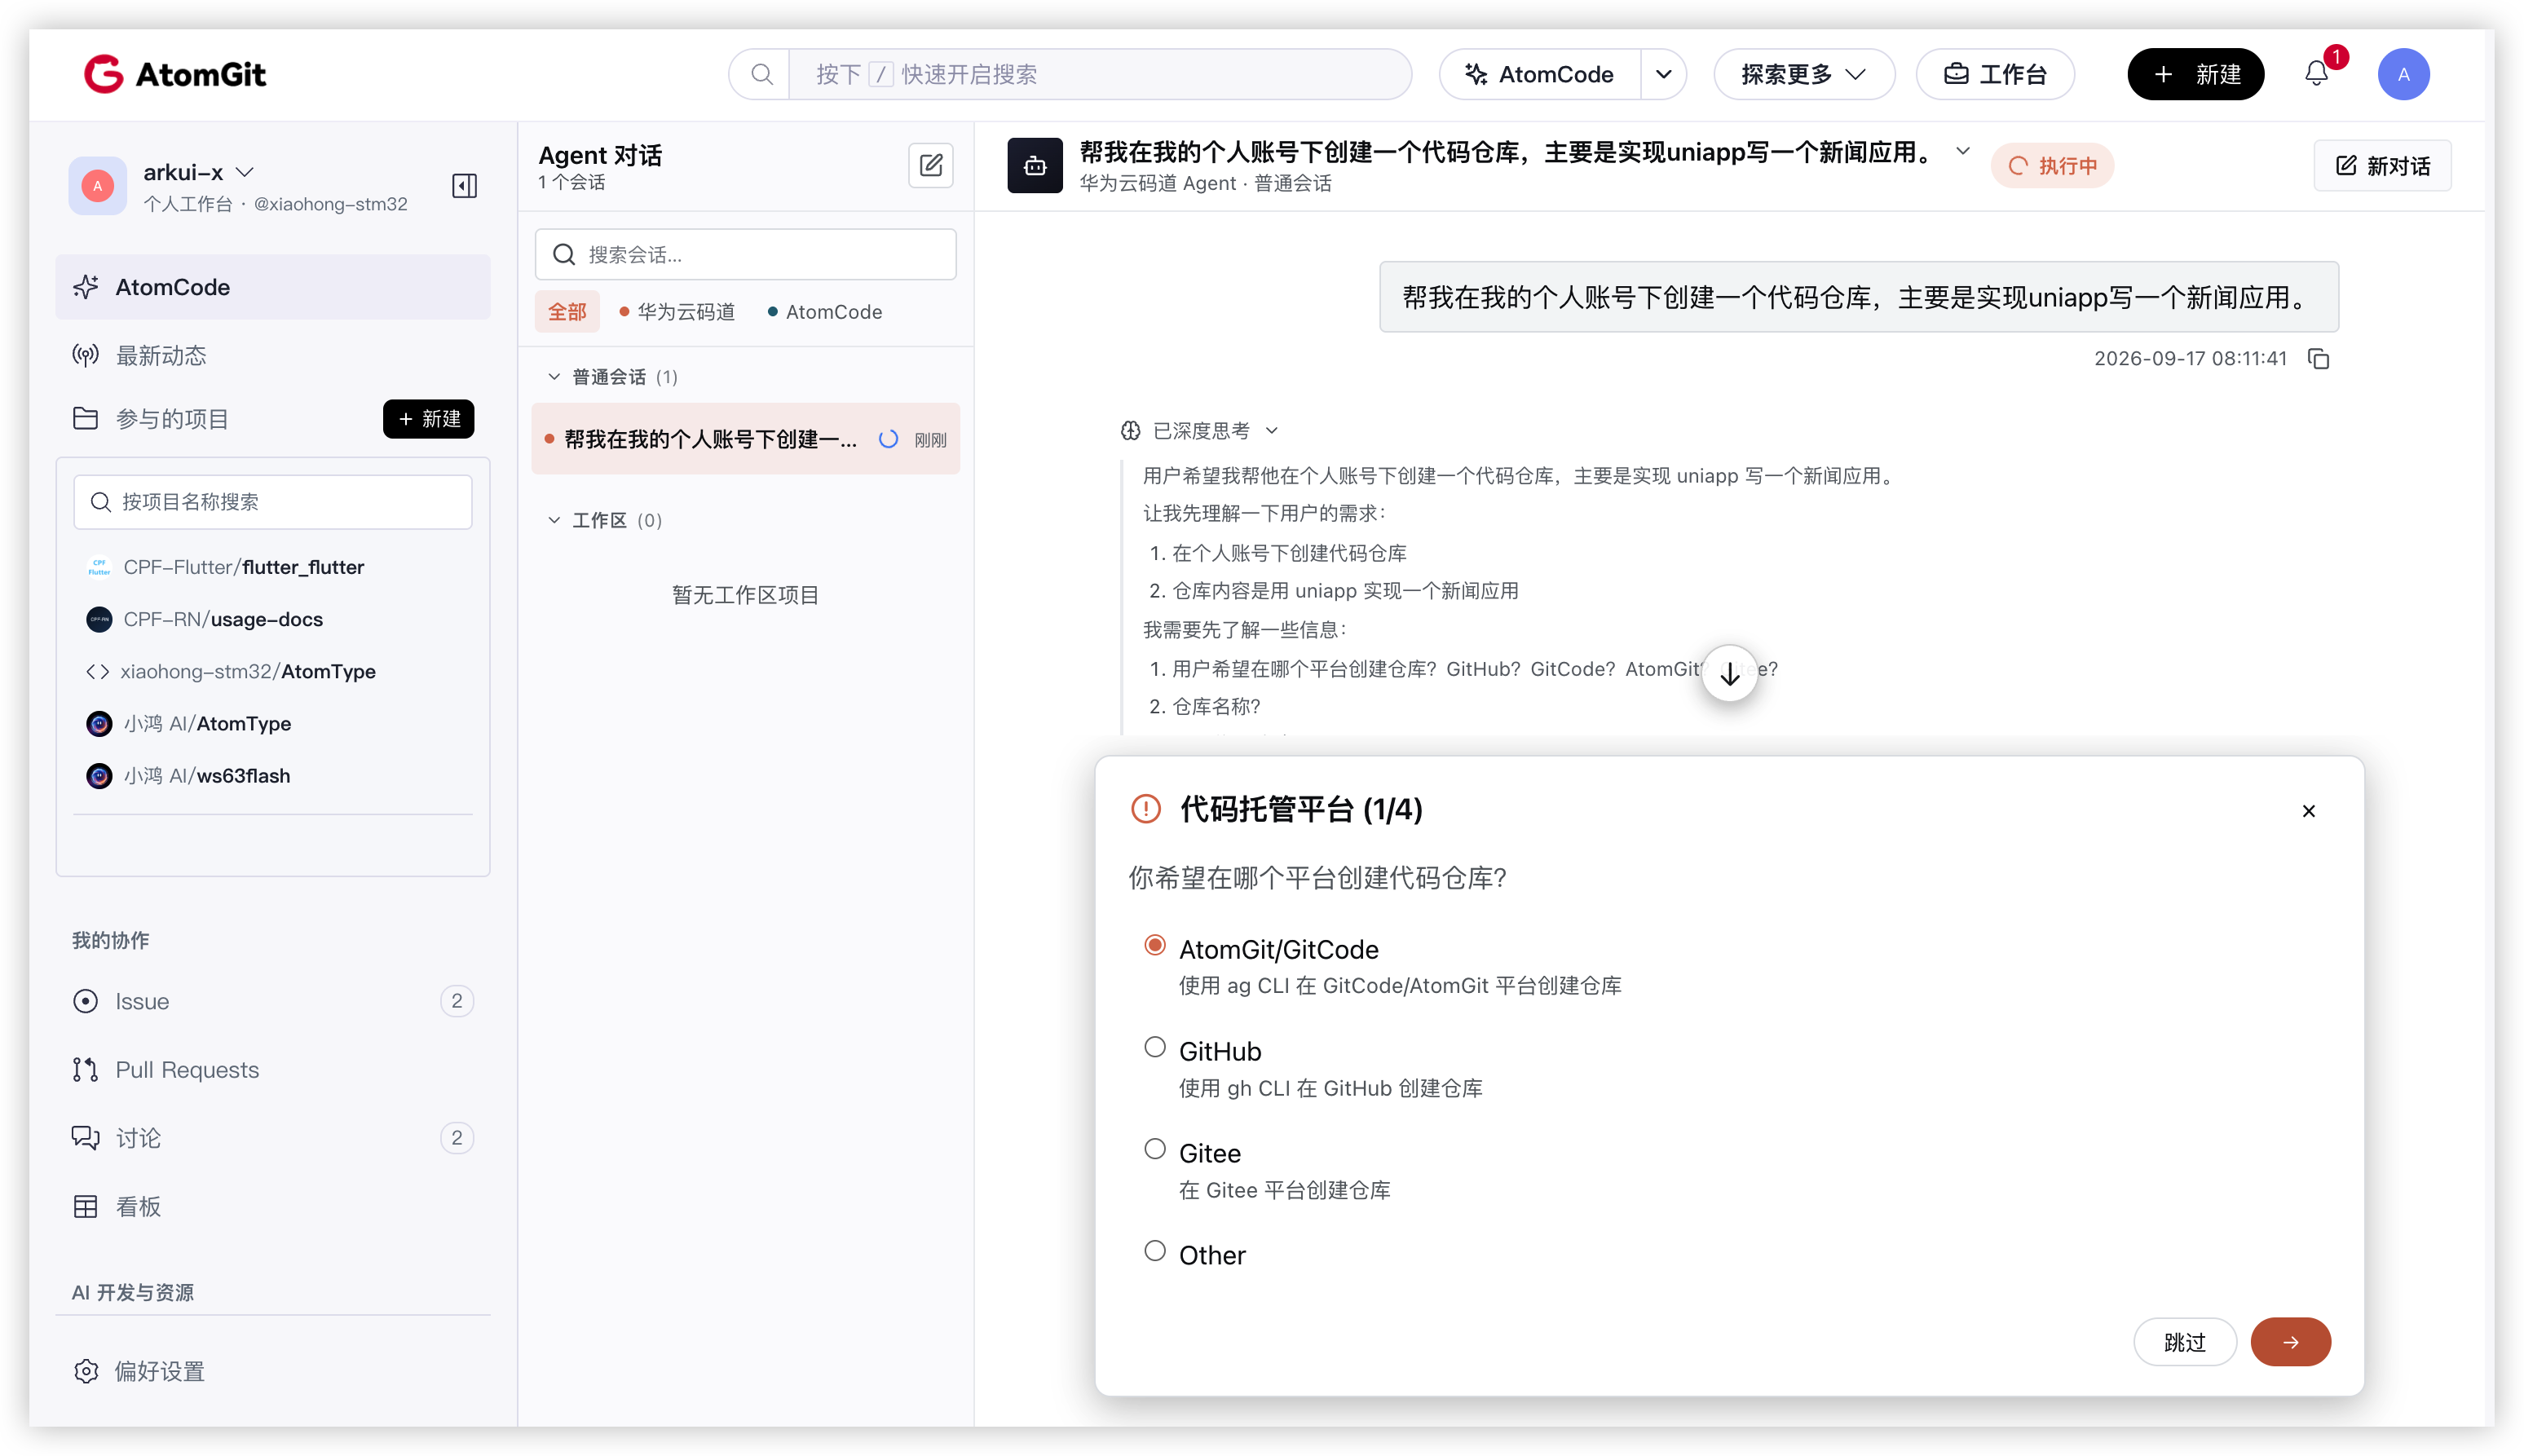Open the arkui-x workspace switcher chevron

point(245,172)
